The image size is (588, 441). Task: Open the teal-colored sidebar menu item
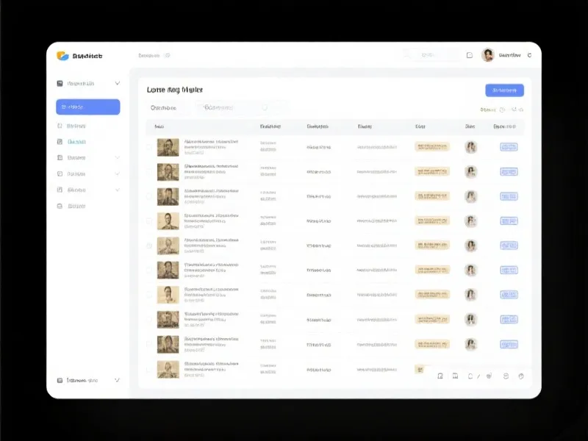click(x=76, y=141)
